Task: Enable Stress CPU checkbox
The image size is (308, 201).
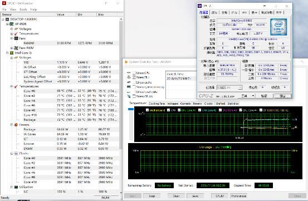Action: pos(134,73)
